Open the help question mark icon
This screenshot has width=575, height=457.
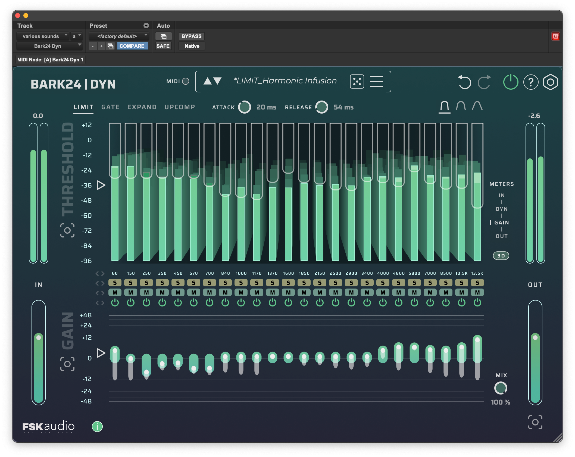[x=531, y=82]
